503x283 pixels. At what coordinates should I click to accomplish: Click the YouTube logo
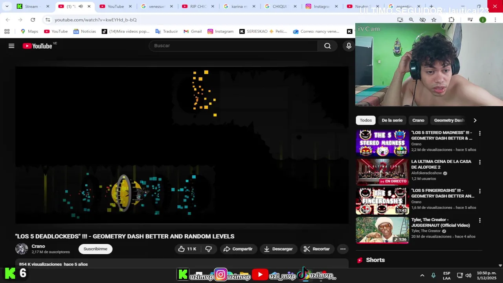tap(37, 46)
